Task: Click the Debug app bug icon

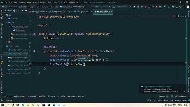Action: (x=145, y=7)
